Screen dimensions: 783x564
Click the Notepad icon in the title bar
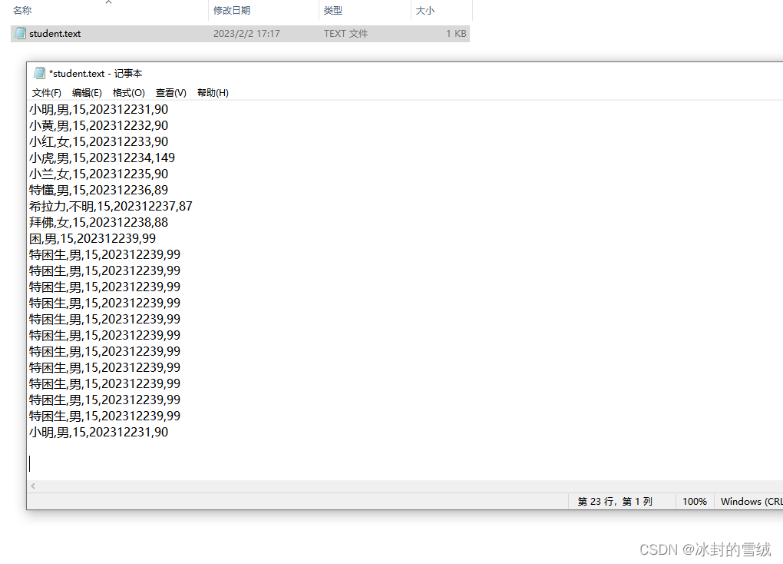(39, 73)
